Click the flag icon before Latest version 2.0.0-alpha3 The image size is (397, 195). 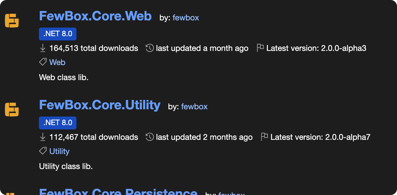click(260, 48)
